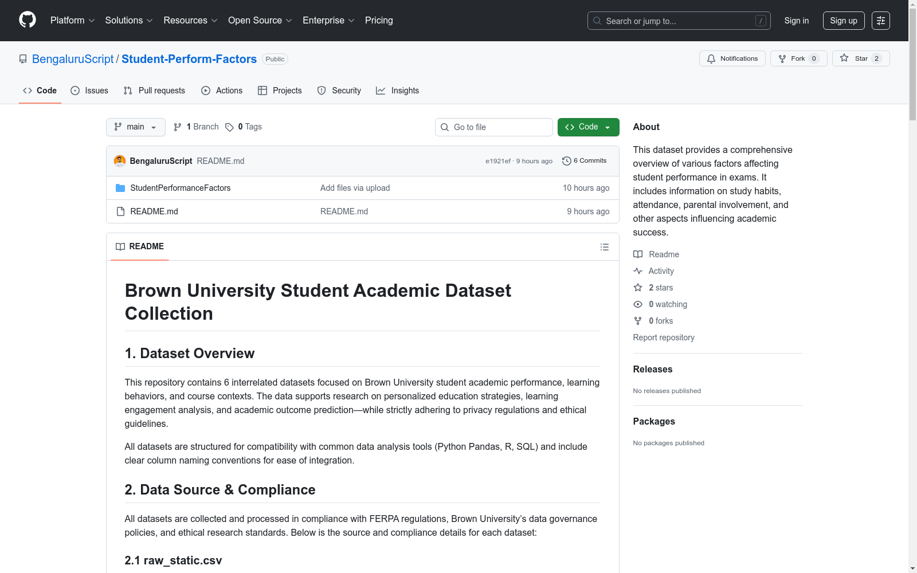Image resolution: width=917 pixels, height=573 pixels.
Task: Open the main branch selector dropdown
Action: (x=136, y=127)
